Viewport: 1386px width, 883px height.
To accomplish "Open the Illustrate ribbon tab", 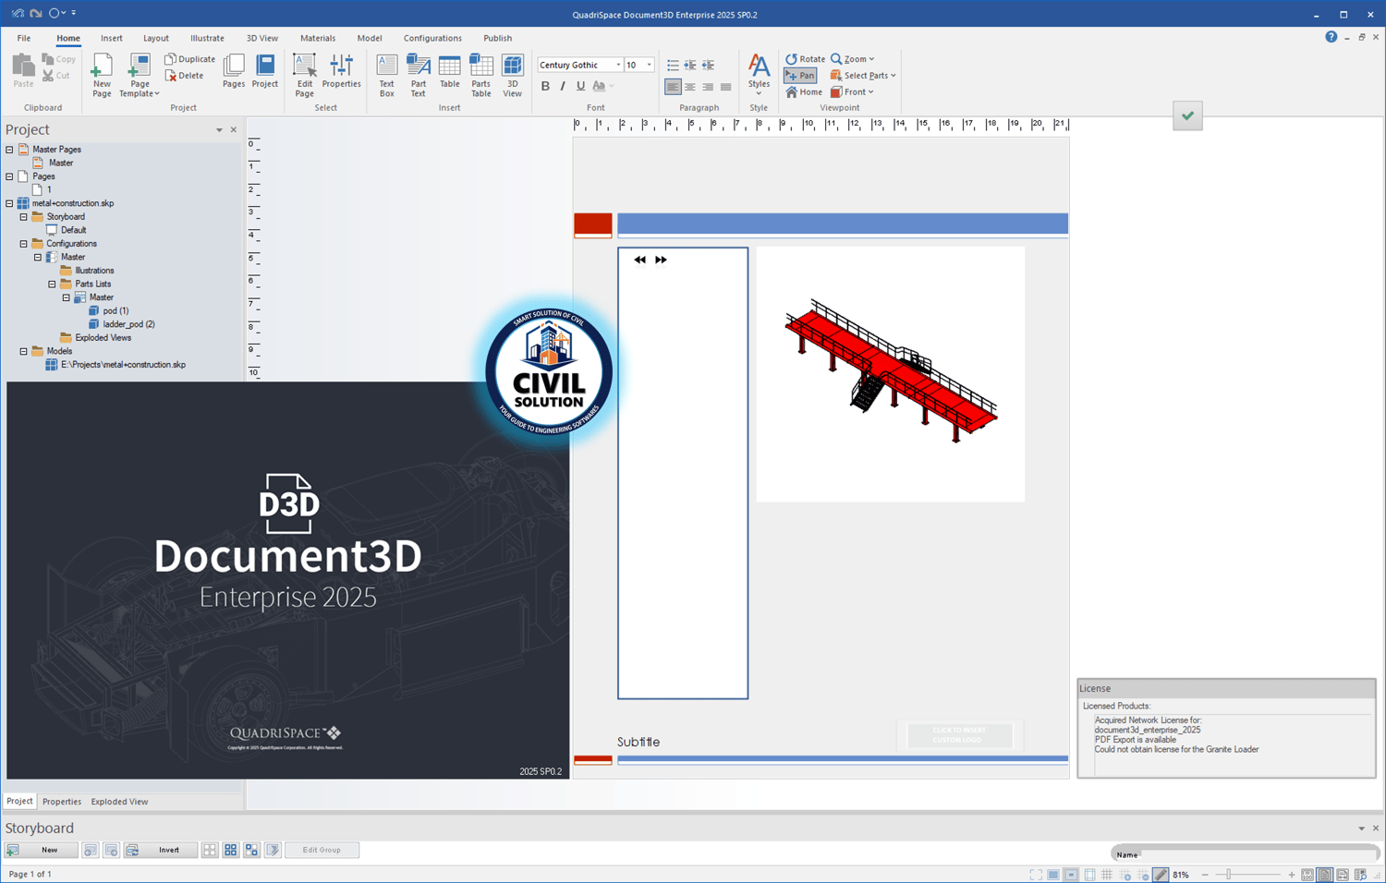I will (207, 38).
